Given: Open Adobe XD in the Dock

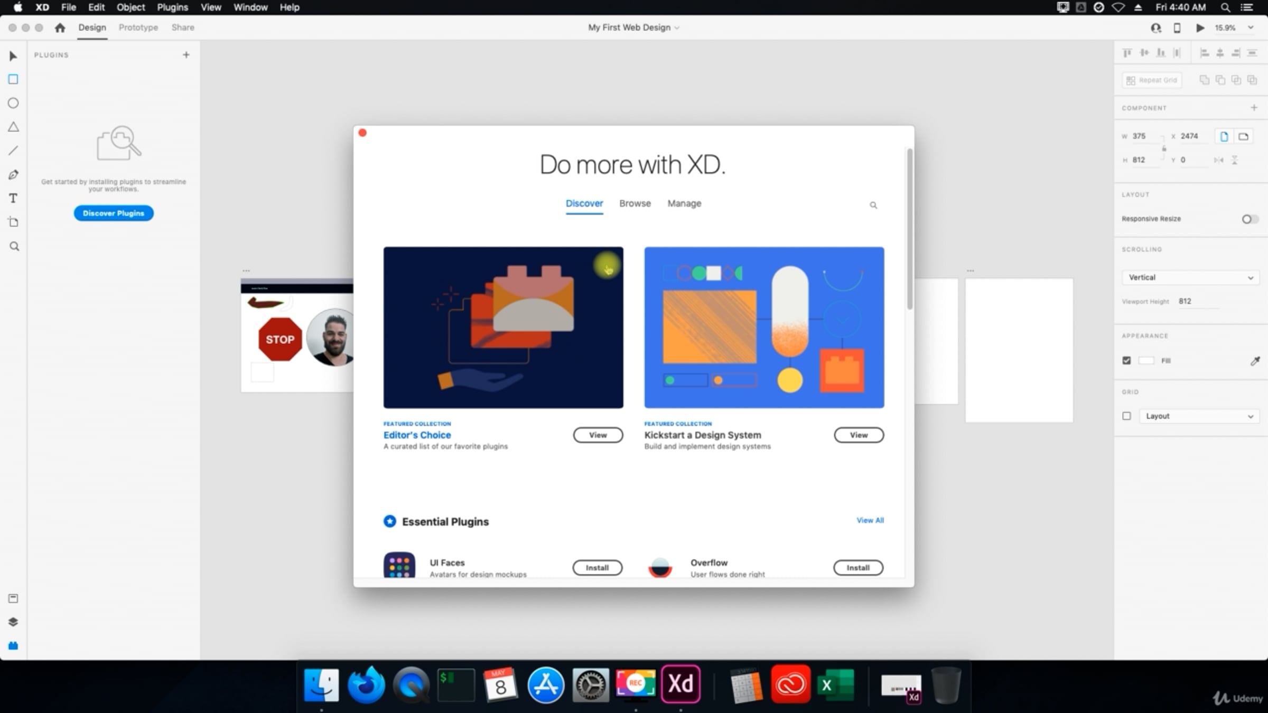Looking at the screenshot, I should (x=680, y=684).
